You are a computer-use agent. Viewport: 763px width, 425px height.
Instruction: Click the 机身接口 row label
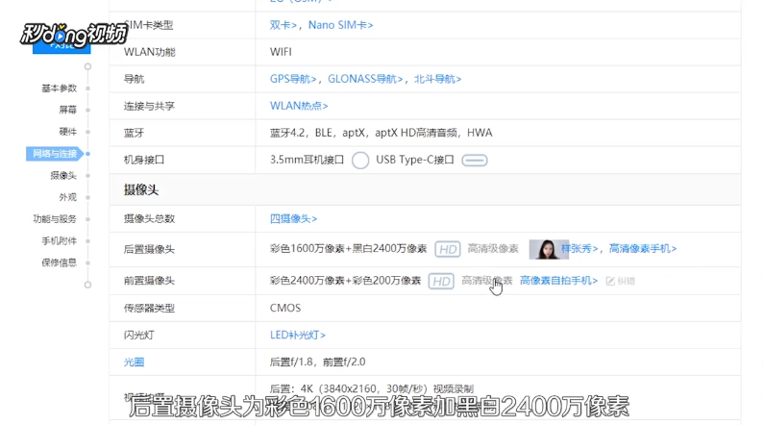pos(144,160)
